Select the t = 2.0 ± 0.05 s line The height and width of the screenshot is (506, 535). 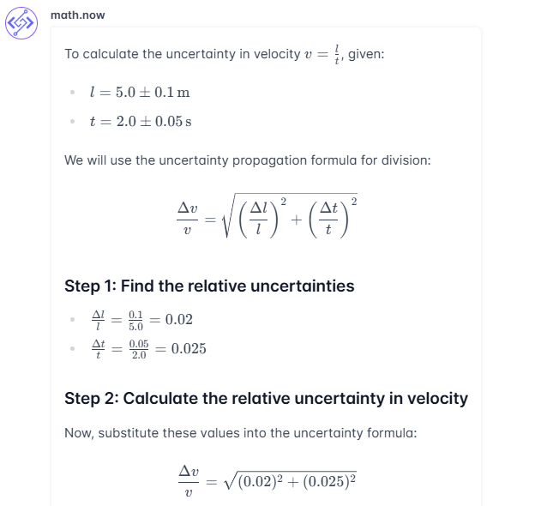pos(141,121)
